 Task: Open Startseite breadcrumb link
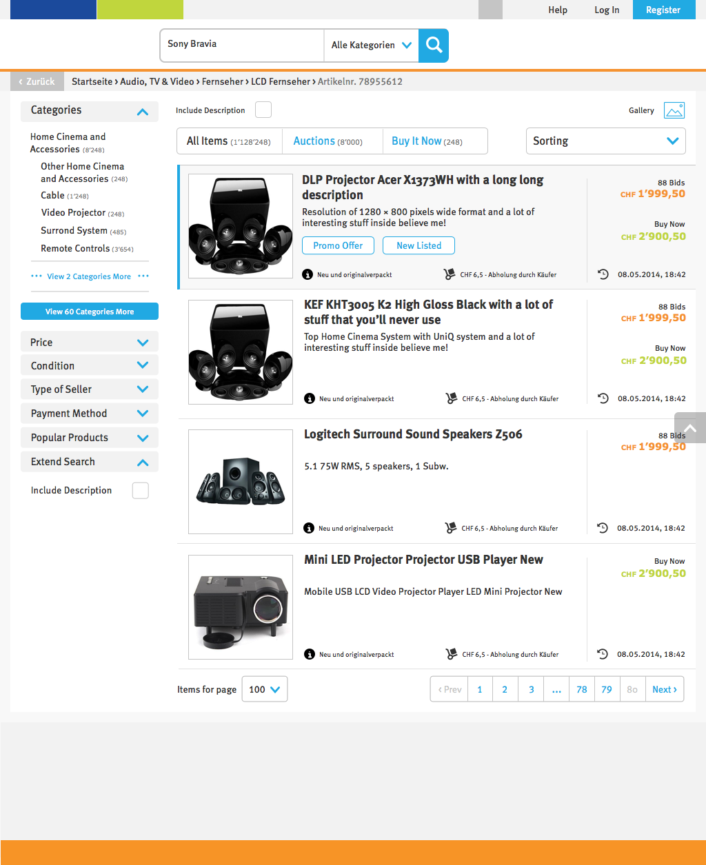coord(92,81)
